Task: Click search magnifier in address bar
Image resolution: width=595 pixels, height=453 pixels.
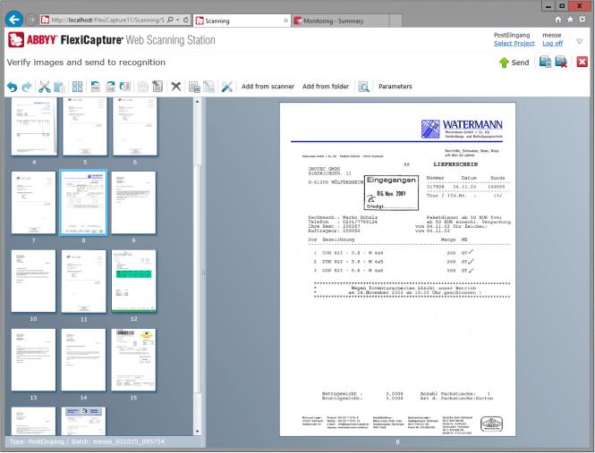Action: tap(170, 20)
